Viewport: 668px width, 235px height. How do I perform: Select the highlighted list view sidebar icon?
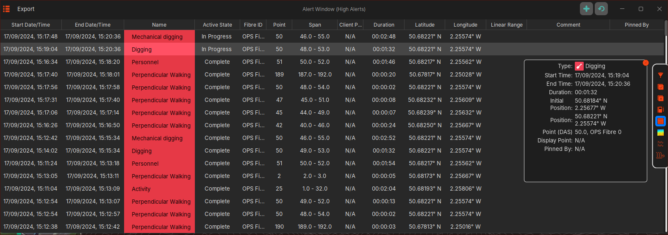(660, 121)
